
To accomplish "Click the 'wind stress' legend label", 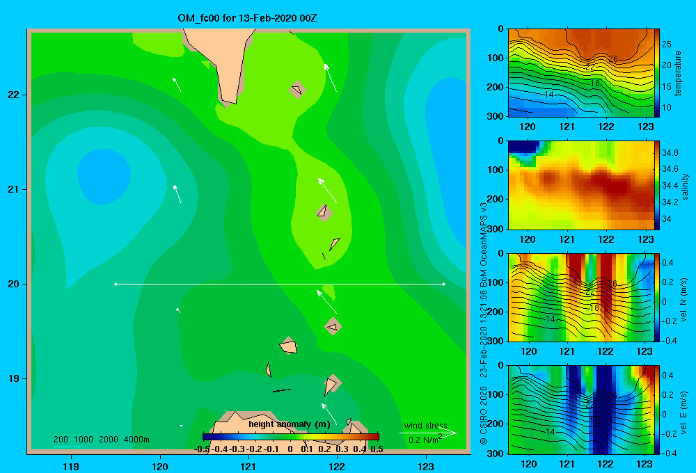I will point(425,425).
